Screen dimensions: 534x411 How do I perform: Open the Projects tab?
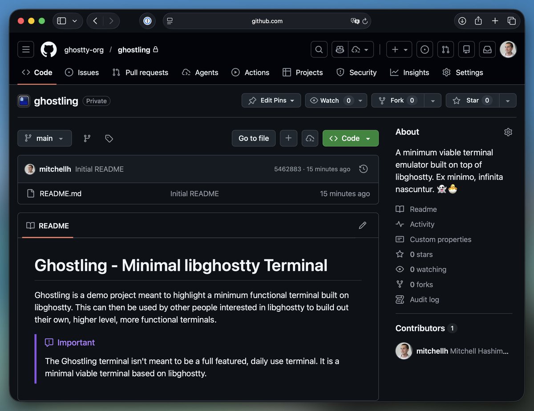click(x=303, y=73)
